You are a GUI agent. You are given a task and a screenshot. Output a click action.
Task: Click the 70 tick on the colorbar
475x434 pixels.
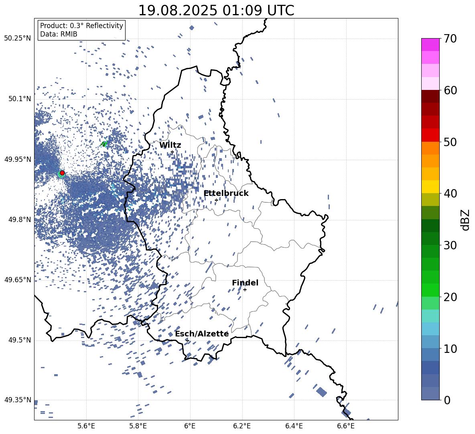450,39
